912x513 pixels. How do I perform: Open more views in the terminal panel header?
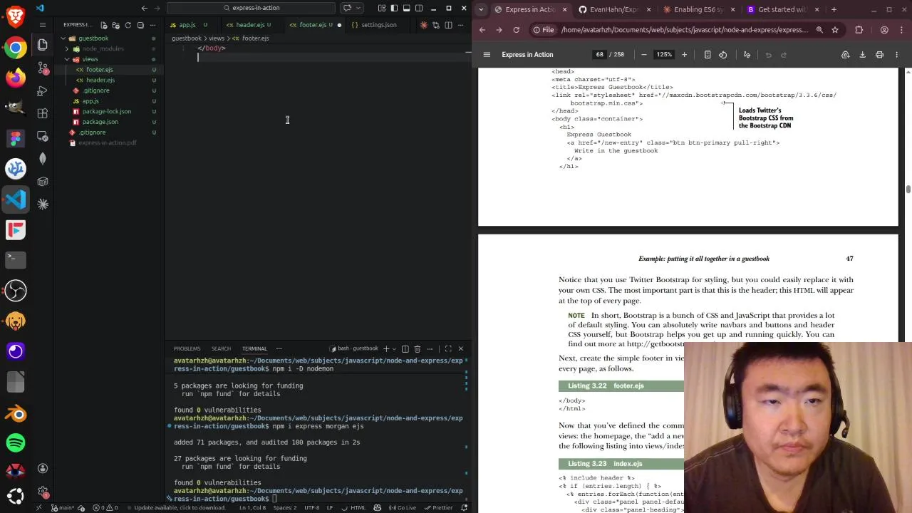coord(279,348)
